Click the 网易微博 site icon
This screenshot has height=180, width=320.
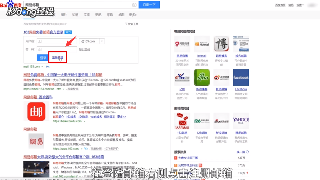(182, 44)
